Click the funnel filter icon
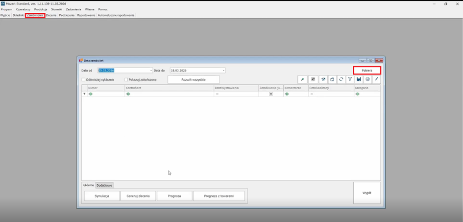Viewport: 463px width, 222px height. (350, 79)
